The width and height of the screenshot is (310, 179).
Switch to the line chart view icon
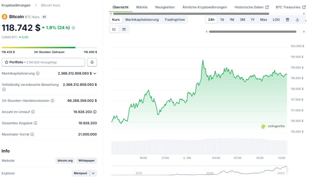tap(114, 29)
